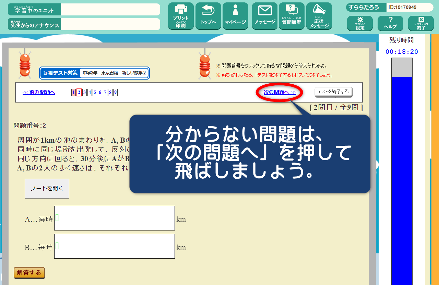Jump to question number 5
439x285 pixels.
click(x=95, y=92)
